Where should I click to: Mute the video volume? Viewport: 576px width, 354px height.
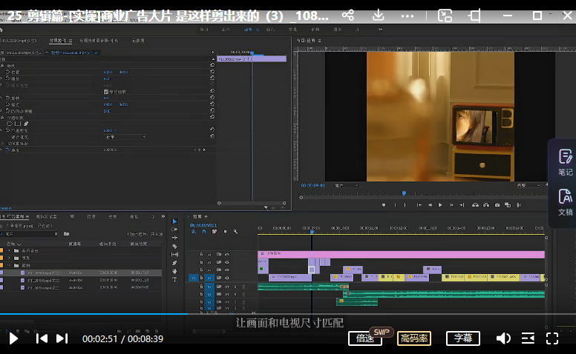point(503,338)
